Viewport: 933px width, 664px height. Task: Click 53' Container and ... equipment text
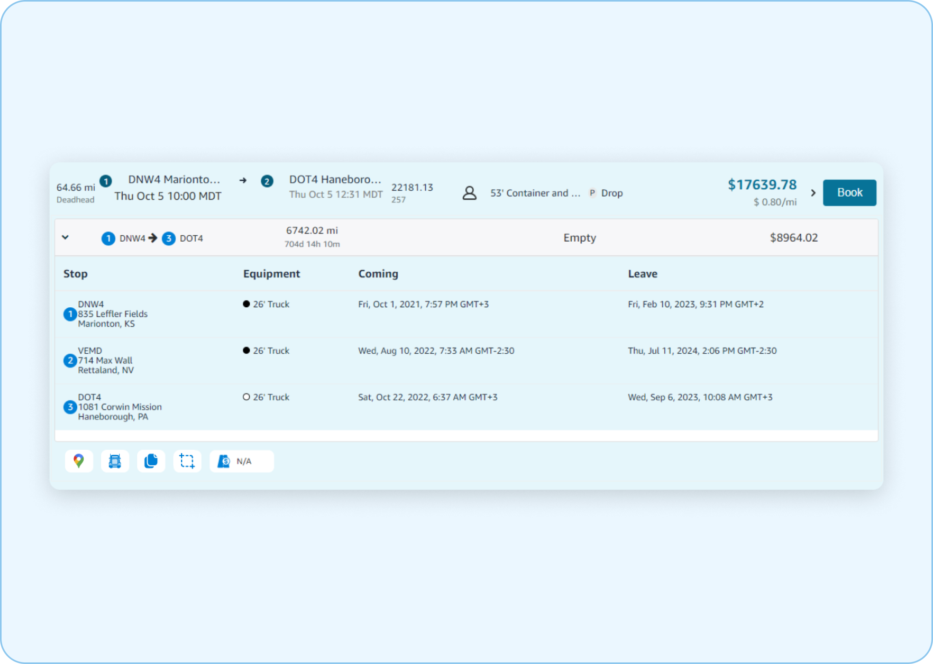pyautogui.click(x=535, y=193)
